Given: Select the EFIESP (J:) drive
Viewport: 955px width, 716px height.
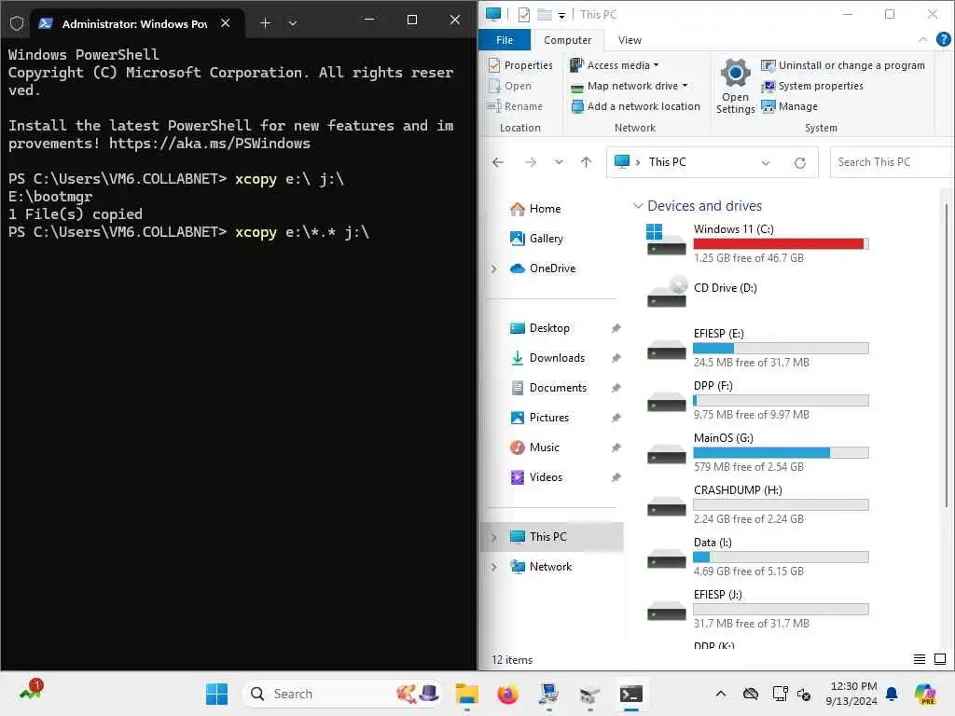Looking at the screenshot, I should point(757,609).
